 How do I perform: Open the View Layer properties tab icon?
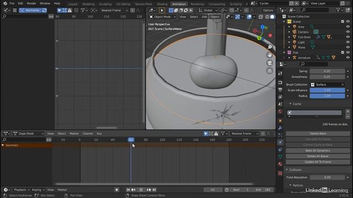click(280, 97)
